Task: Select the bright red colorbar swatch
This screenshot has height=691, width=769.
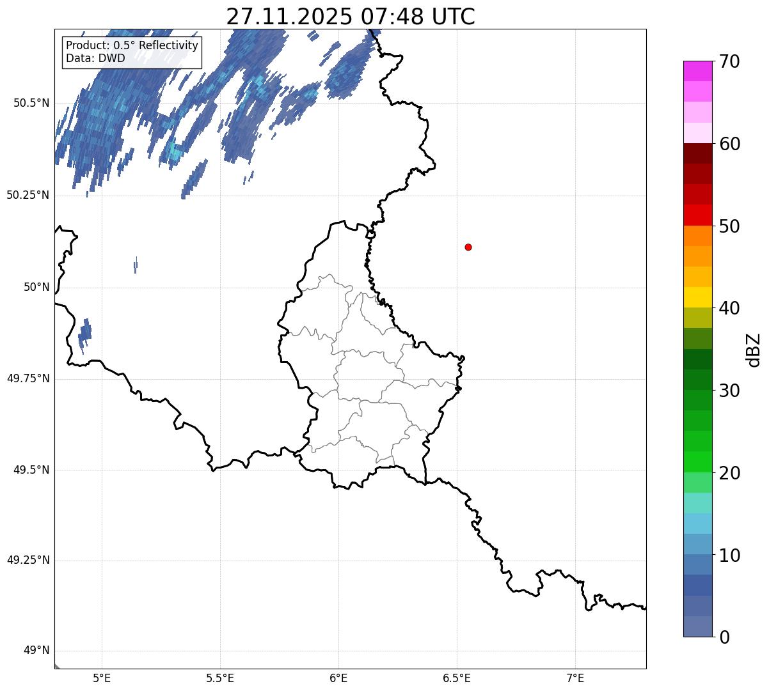Action: tap(697, 215)
